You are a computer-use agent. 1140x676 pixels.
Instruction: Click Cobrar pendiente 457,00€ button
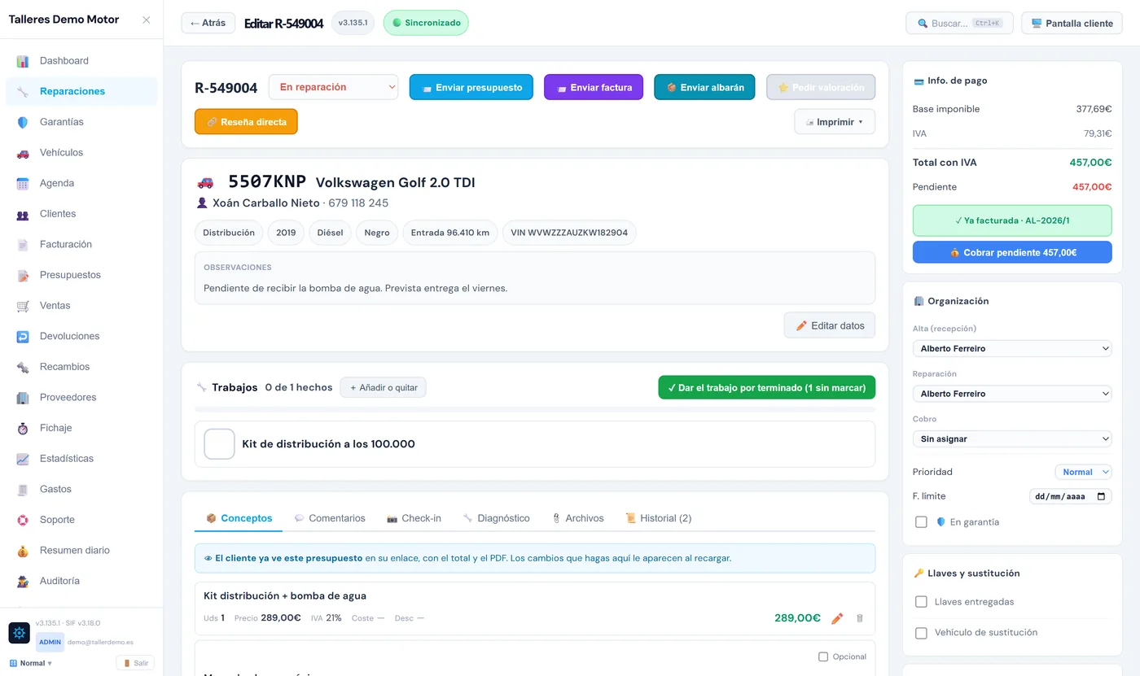1012,252
